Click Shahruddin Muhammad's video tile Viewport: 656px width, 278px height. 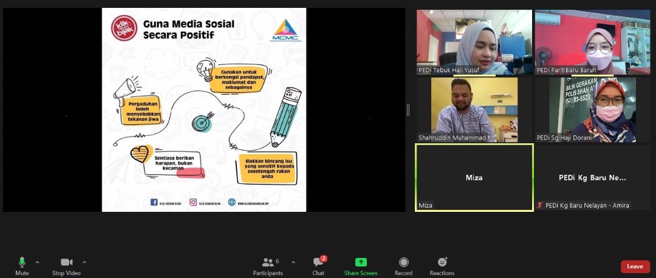pyautogui.click(x=474, y=109)
